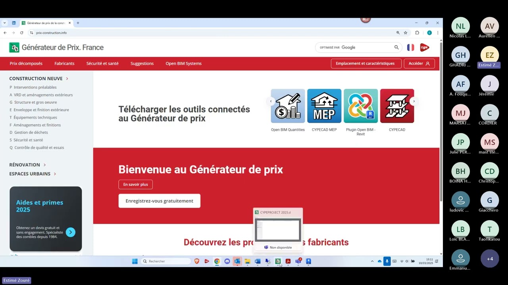The height and width of the screenshot is (285, 508).
Task: Open Revit from the taskbar
Action: coord(308,261)
